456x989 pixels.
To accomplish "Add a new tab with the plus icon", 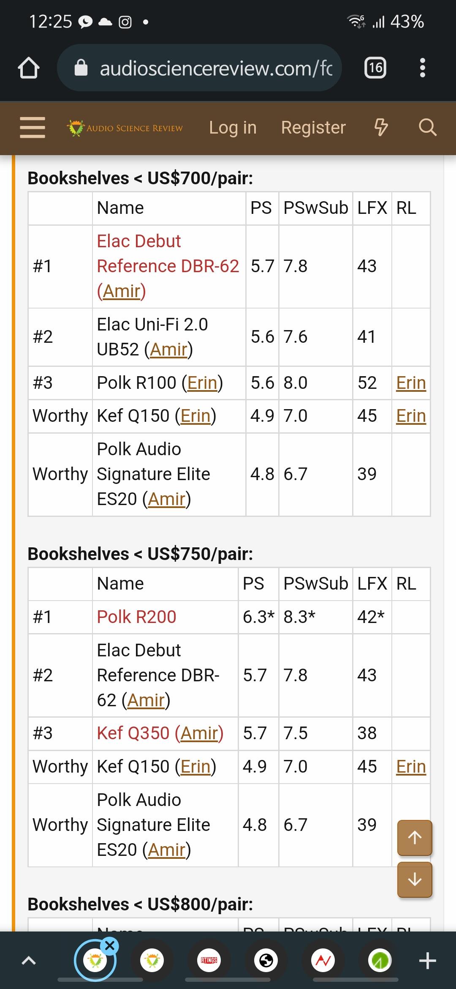I will [x=427, y=961].
